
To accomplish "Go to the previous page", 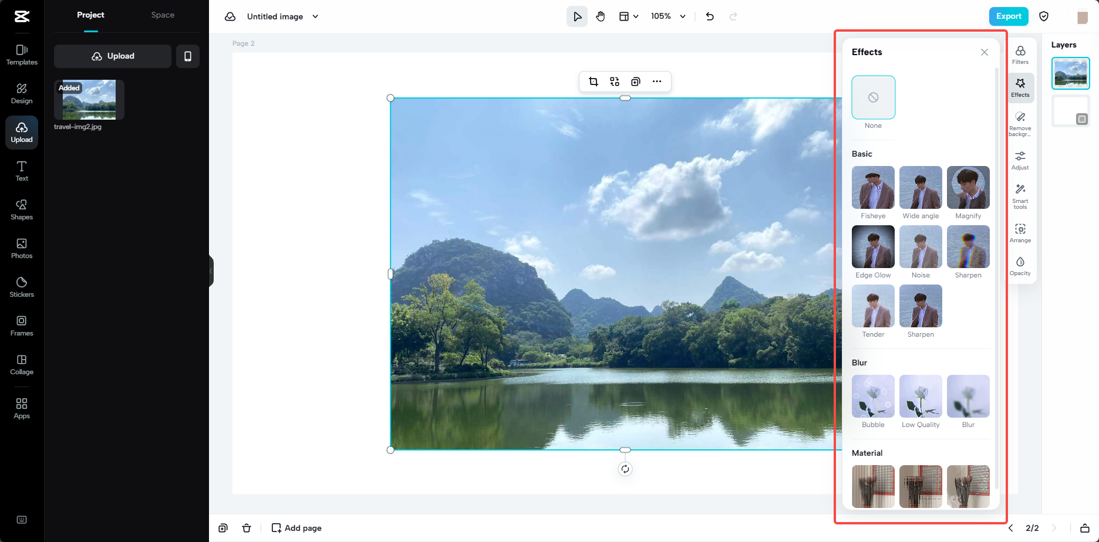I will point(1011,528).
